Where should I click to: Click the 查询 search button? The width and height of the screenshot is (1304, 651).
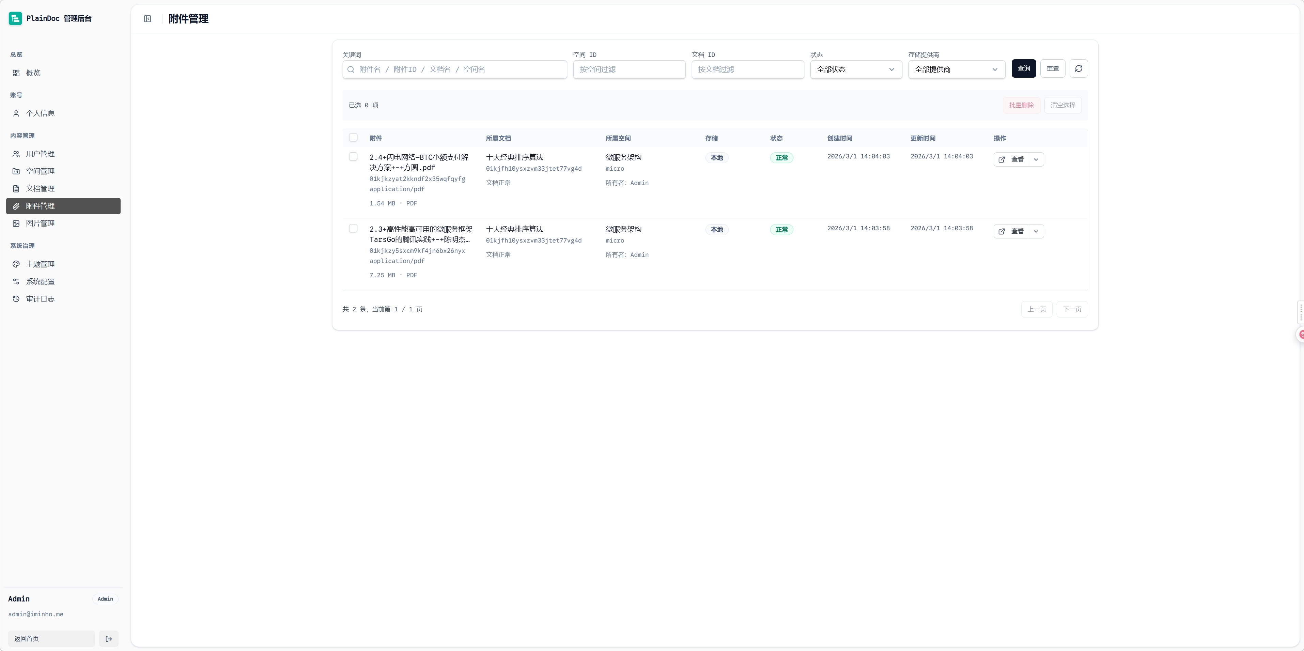[1024, 68]
